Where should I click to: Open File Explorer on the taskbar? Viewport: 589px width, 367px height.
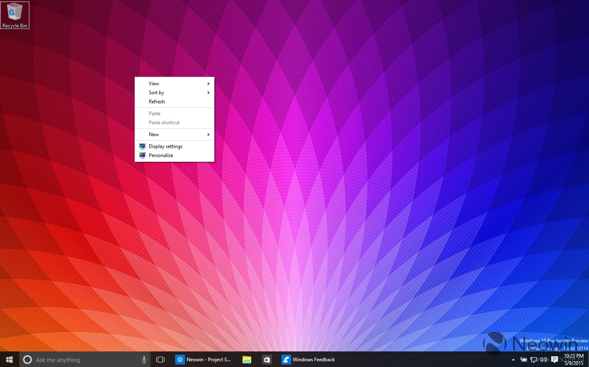coord(247,360)
